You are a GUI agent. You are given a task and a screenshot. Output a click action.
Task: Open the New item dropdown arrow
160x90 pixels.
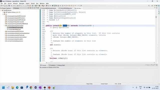3,6
